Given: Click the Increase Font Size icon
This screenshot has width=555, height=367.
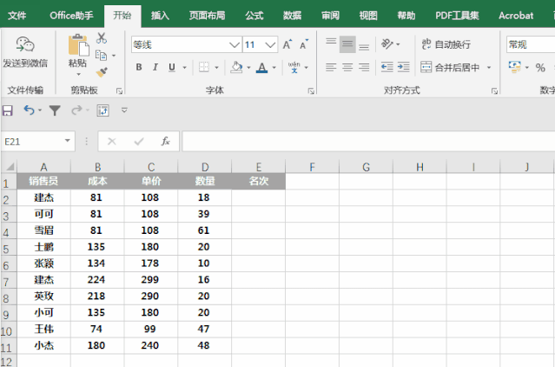Looking at the screenshot, I should tap(287, 44).
